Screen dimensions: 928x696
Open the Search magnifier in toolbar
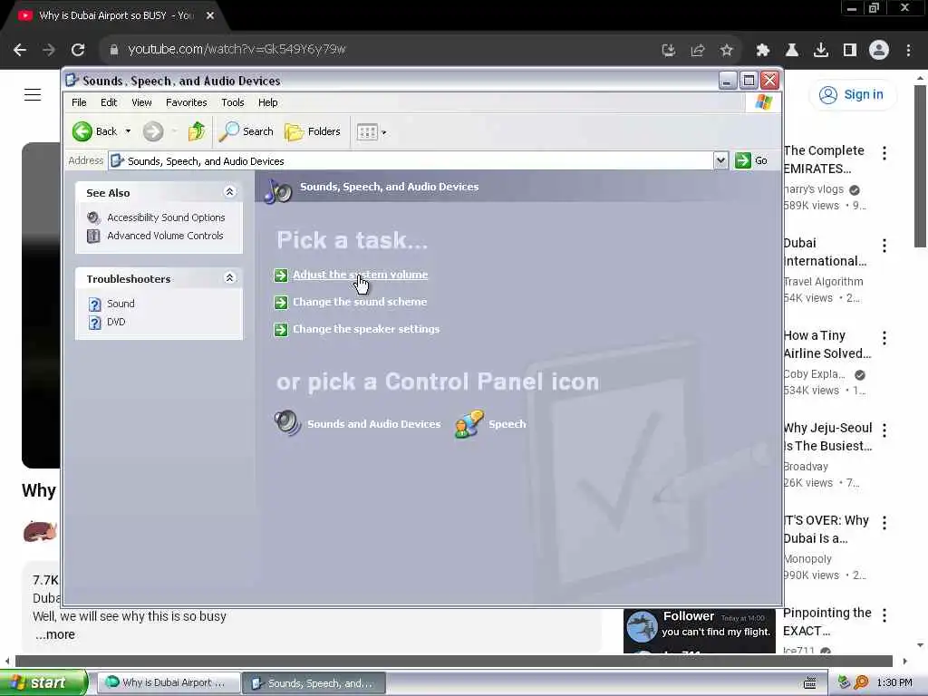(246, 131)
